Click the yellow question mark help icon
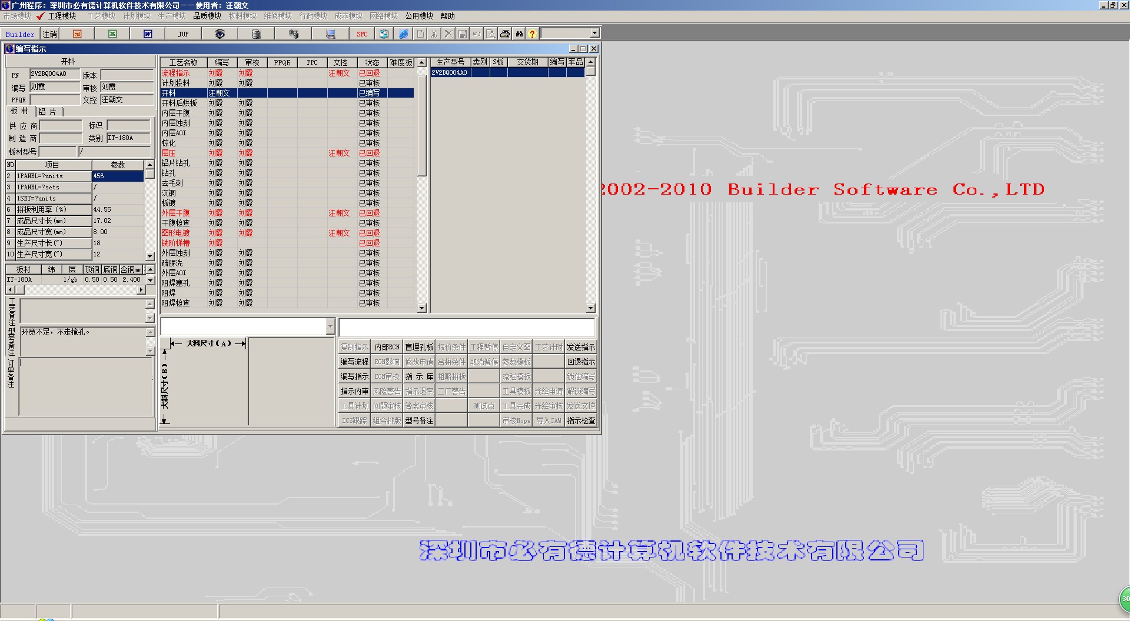 click(532, 34)
